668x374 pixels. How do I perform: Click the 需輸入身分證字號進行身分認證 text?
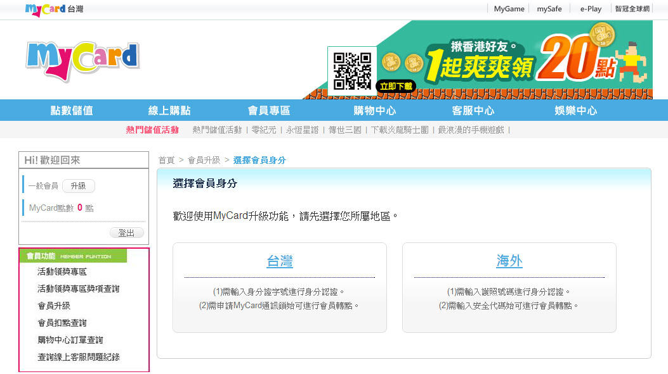pyautogui.click(x=278, y=292)
